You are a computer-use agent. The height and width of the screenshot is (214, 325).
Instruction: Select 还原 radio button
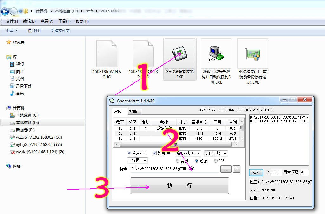(197, 161)
